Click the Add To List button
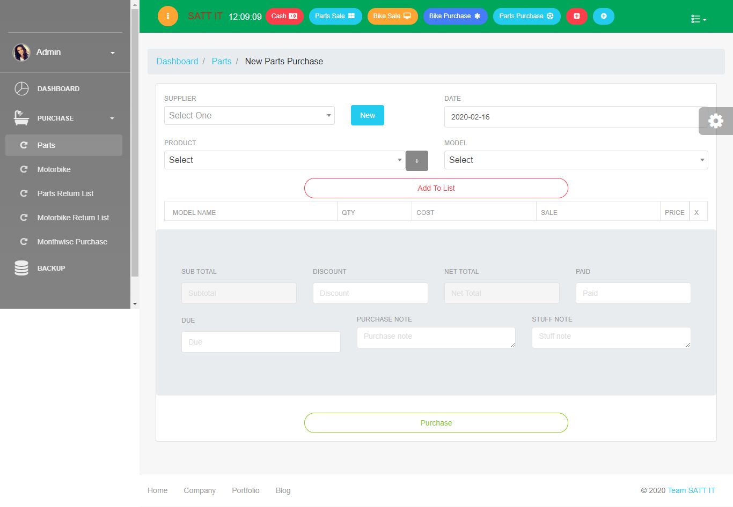Viewport: 733px width, 507px height. click(436, 188)
